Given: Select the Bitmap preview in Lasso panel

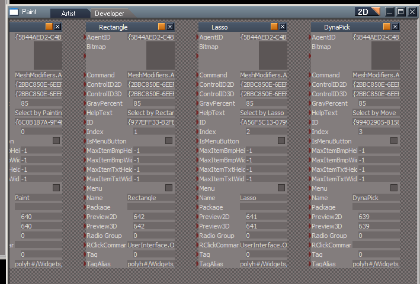Looking at the screenshot, I should point(273,56).
